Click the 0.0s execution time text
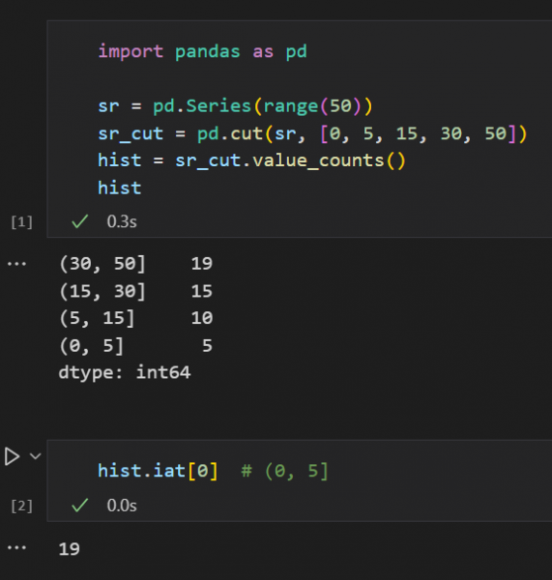 [x=122, y=506]
